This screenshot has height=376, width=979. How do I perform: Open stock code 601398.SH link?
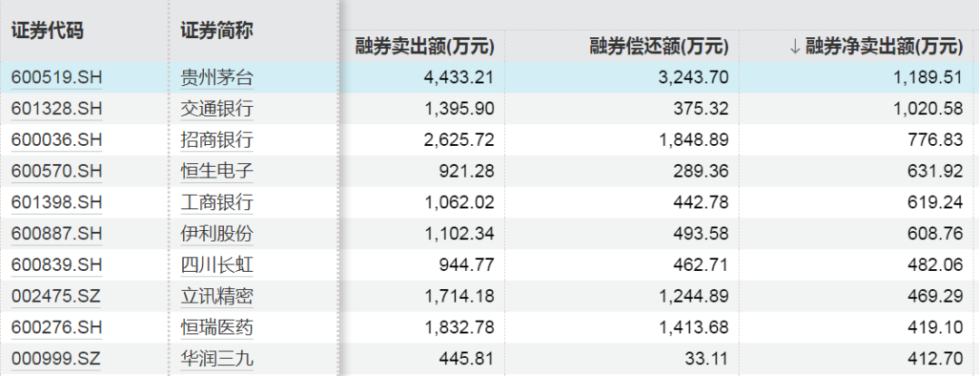tap(56, 203)
